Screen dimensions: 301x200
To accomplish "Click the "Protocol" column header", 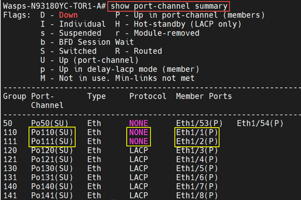I will 148,96.
